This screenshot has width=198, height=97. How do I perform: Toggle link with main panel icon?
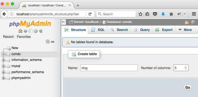[x=53, y=42]
